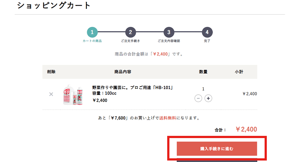
Task: Select the カートの商品 step label
Action: (x=92, y=41)
